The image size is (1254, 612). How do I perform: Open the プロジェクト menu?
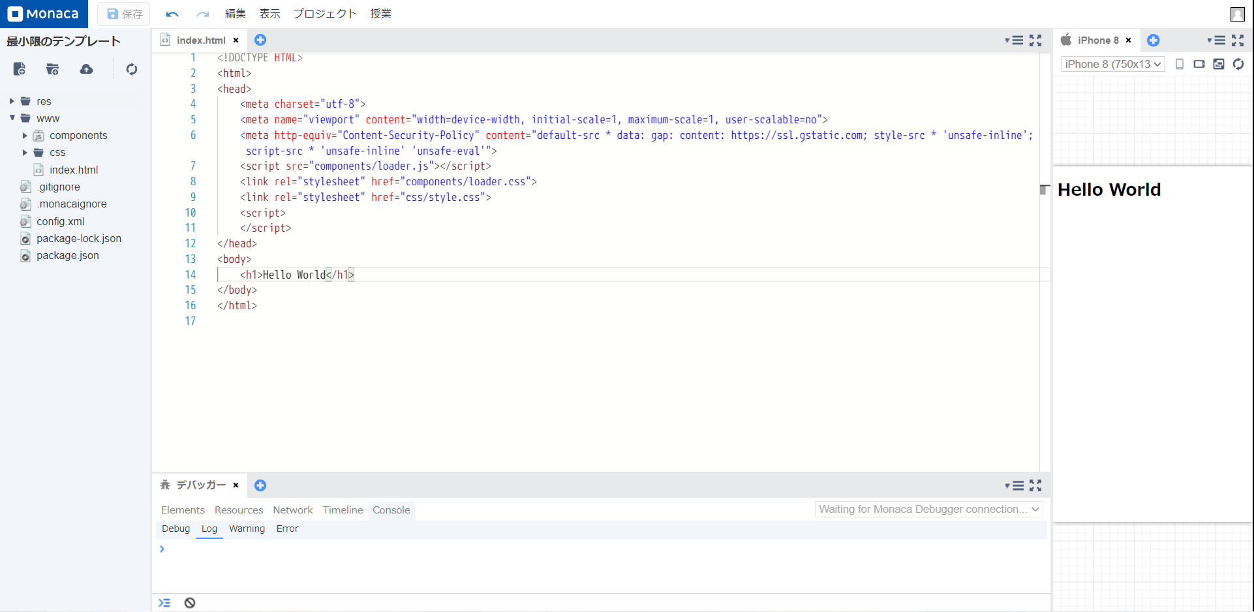[325, 14]
